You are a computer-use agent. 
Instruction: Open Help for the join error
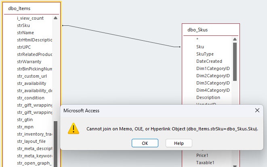pos(179,143)
